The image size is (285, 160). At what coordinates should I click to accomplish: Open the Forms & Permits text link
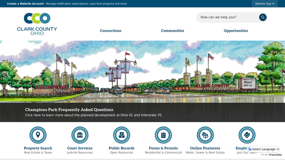pos(164,148)
